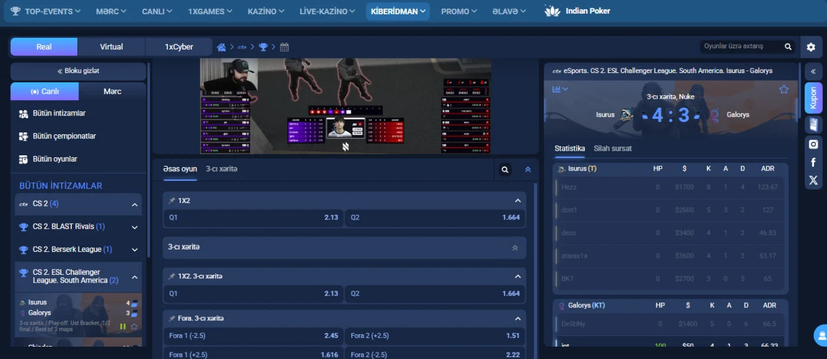
Task: Open the Facebook sidebar icon
Action: pyautogui.click(x=813, y=162)
